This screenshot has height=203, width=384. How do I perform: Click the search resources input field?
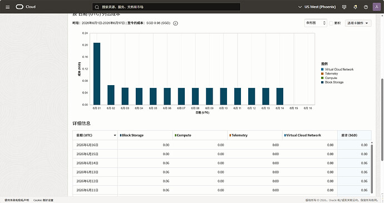pyautogui.click(x=166, y=7)
